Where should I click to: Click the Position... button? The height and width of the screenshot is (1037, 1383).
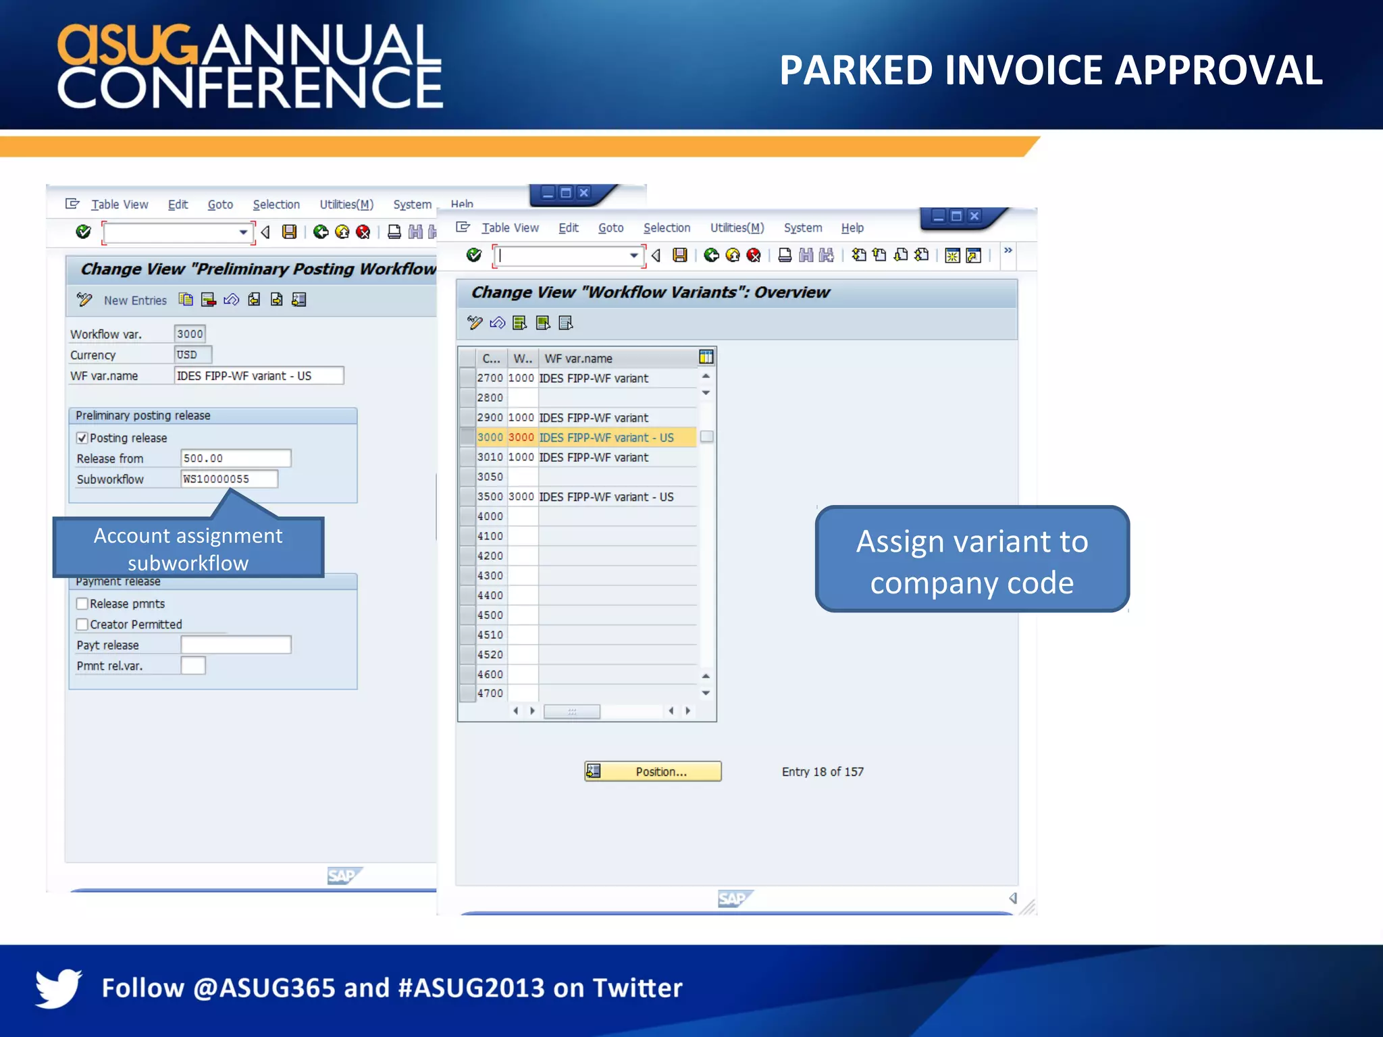click(652, 771)
